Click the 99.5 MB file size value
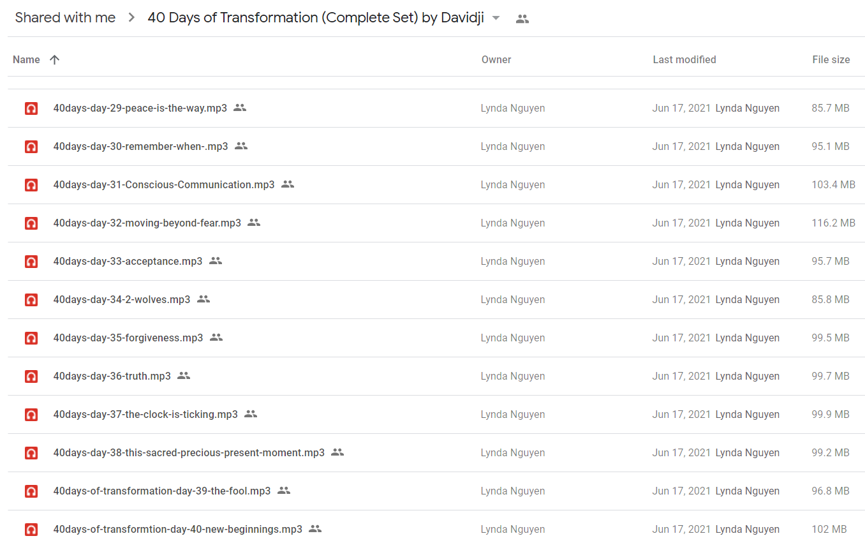The height and width of the screenshot is (543, 865). click(x=831, y=338)
